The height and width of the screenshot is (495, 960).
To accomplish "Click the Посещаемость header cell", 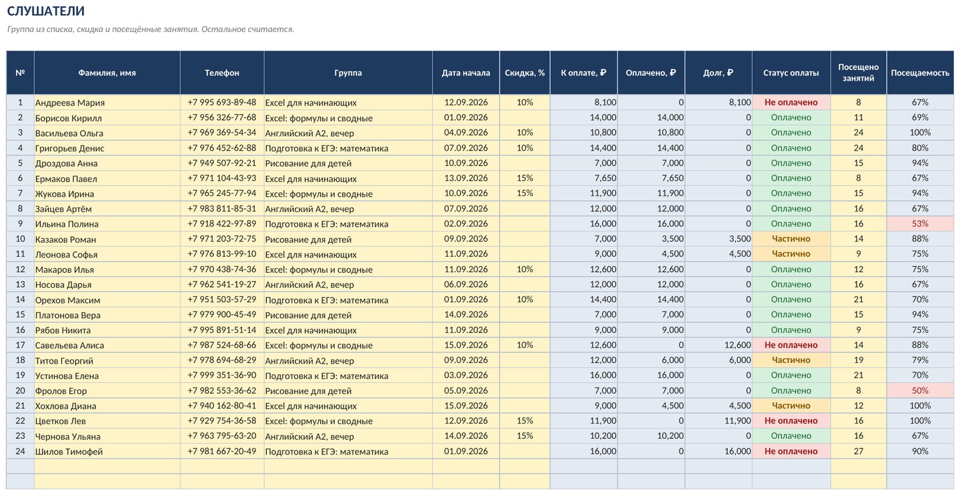I will click(920, 73).
